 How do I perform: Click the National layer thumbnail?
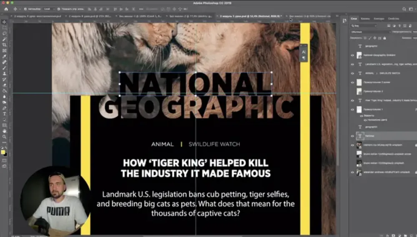360,136
